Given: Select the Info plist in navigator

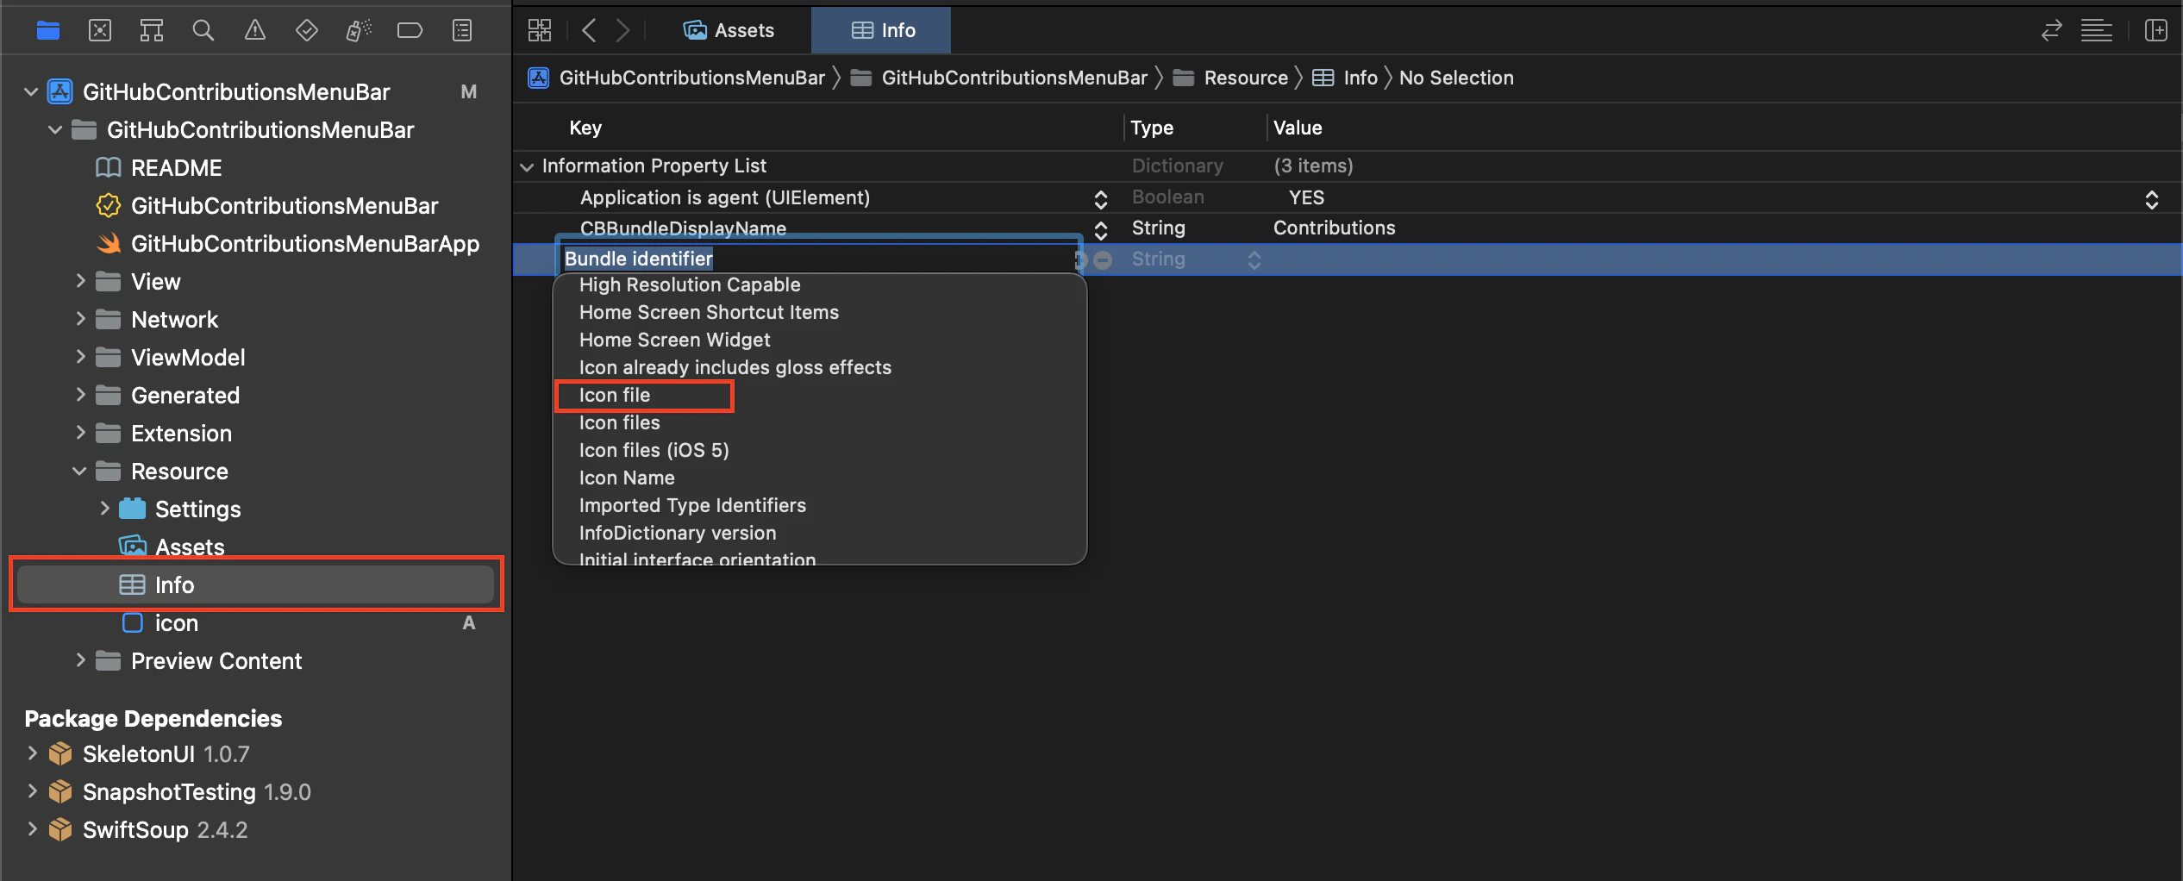Looking at the screenshot, I should click(x=256, y=584).
